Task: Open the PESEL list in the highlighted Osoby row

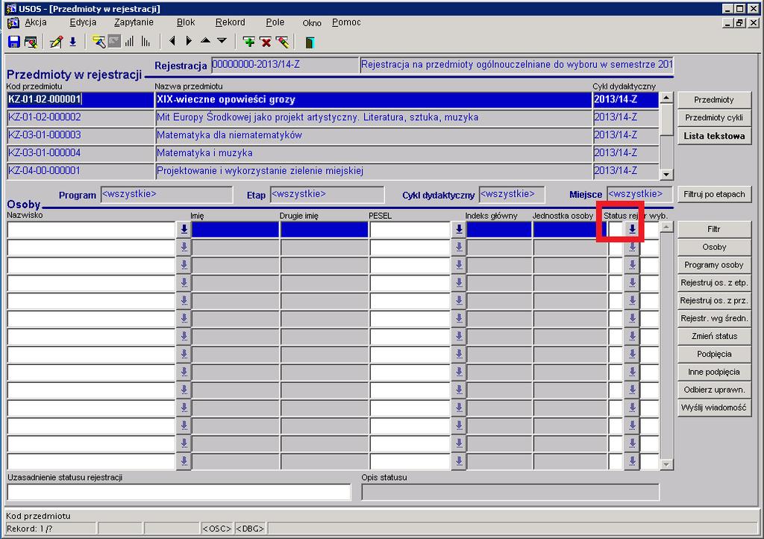Action: coord(459,229)
